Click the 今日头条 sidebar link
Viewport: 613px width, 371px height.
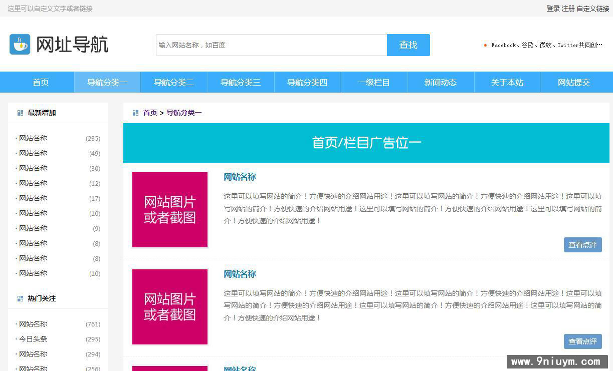pyautogui.click(x=33, y=339)
